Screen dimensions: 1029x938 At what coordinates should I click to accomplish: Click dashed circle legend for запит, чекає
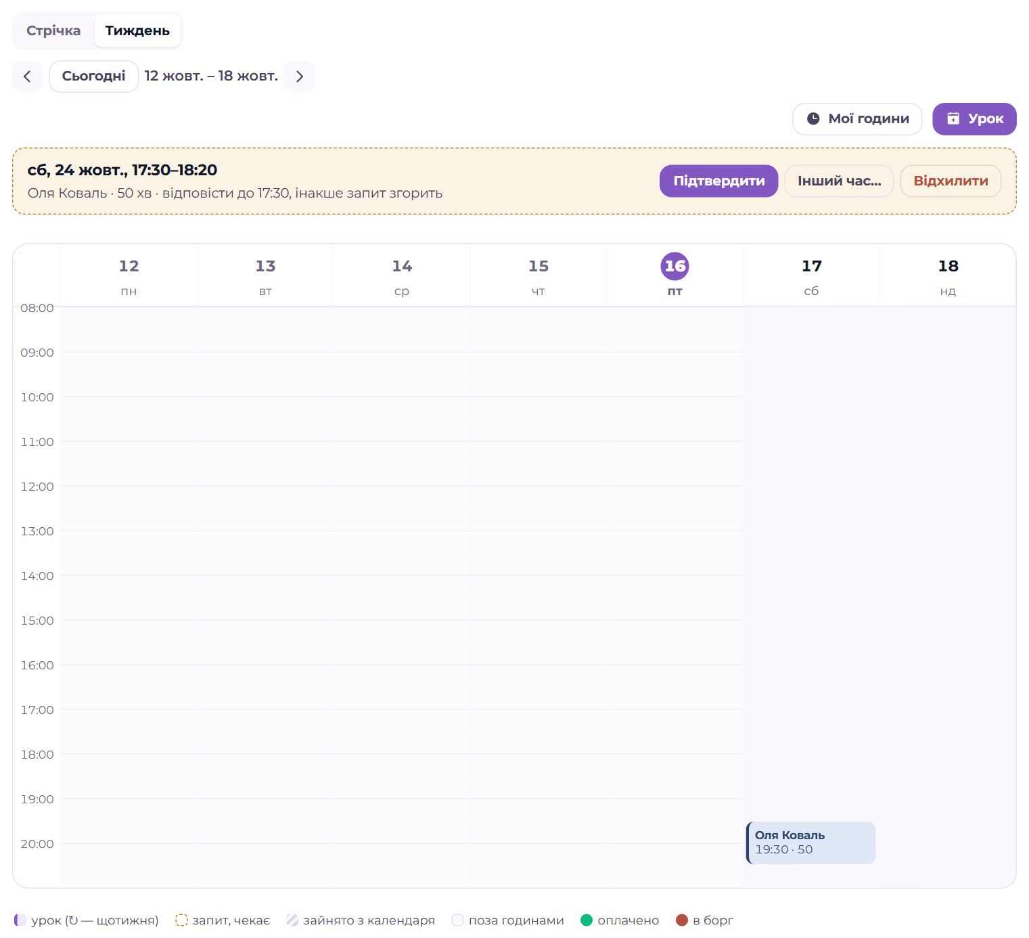coord(181,920)
